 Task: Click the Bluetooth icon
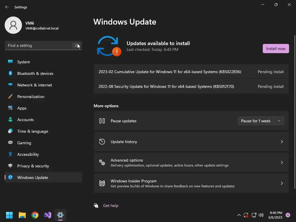[10, 73]
